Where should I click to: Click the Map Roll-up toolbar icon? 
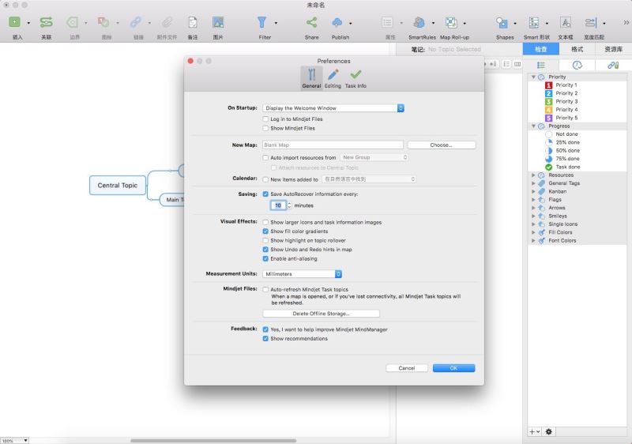click(451, 22)
